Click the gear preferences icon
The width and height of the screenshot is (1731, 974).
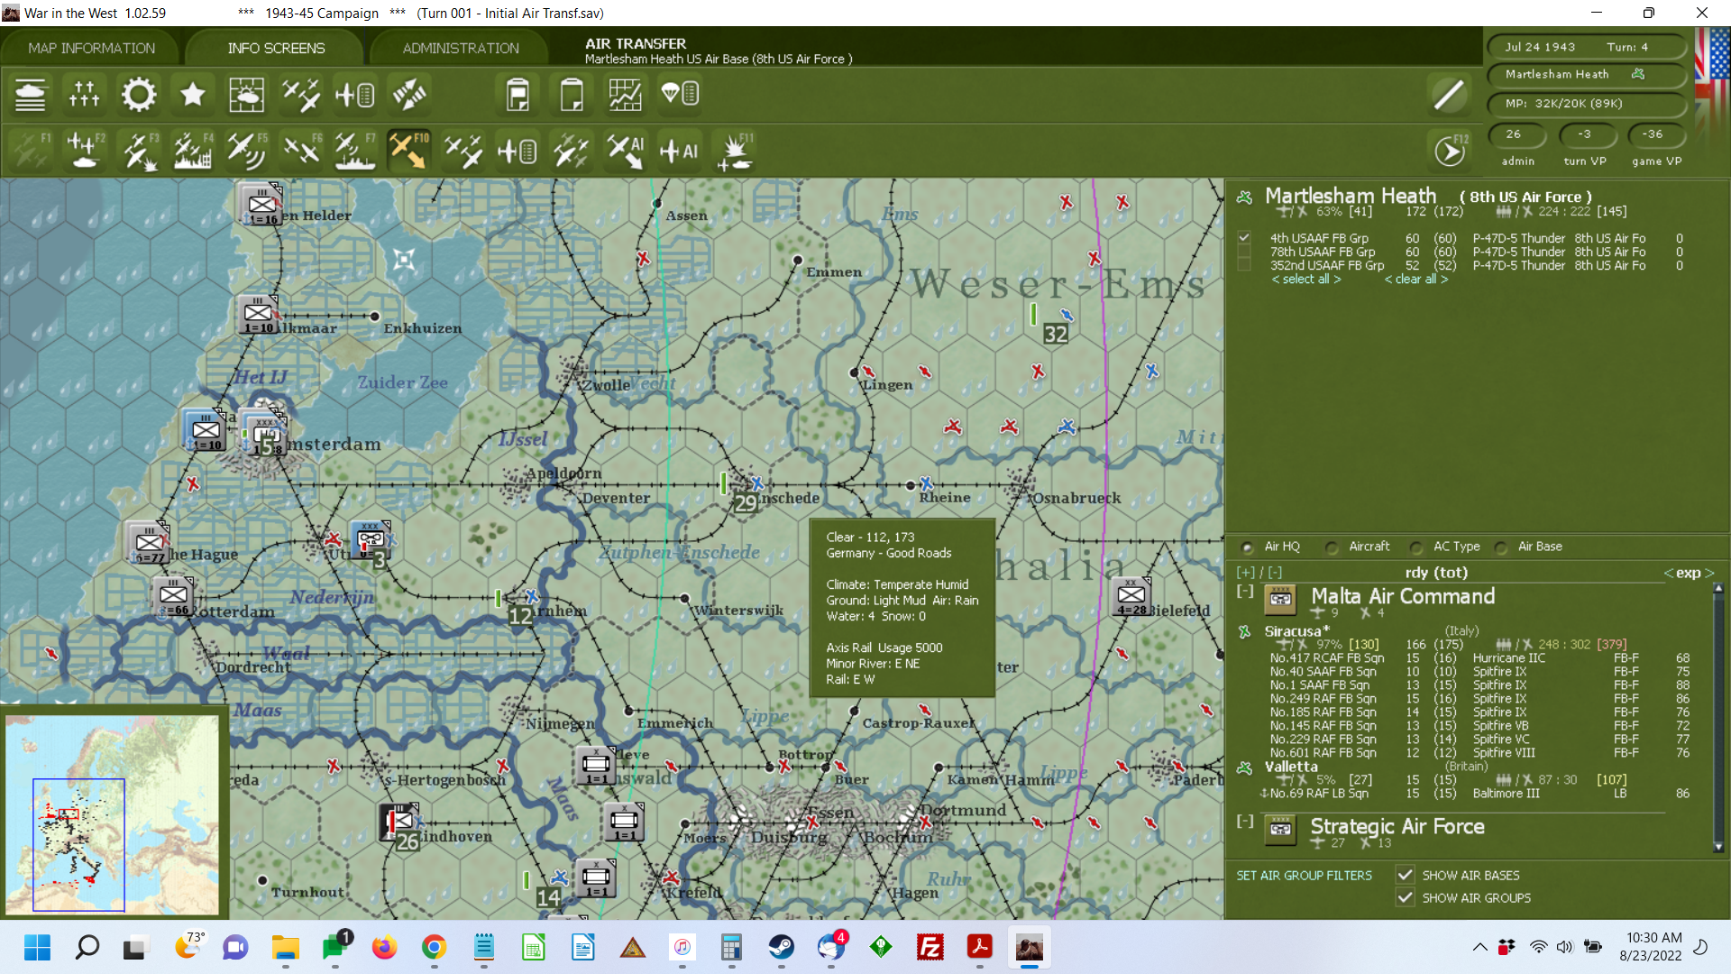138,94
